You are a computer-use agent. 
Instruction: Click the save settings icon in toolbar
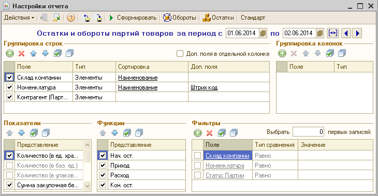pos(98,18)
